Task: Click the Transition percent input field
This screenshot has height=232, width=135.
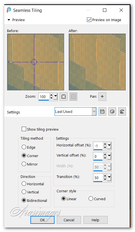Action: pos(98,178)
